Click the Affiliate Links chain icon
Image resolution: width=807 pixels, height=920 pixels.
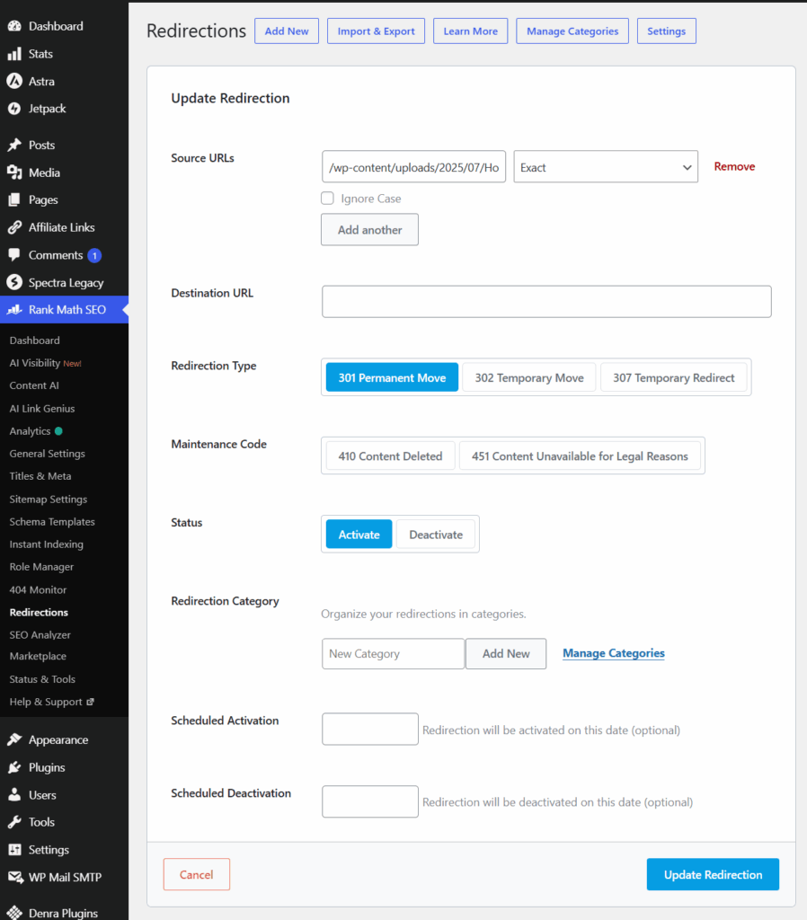[14, 227]
